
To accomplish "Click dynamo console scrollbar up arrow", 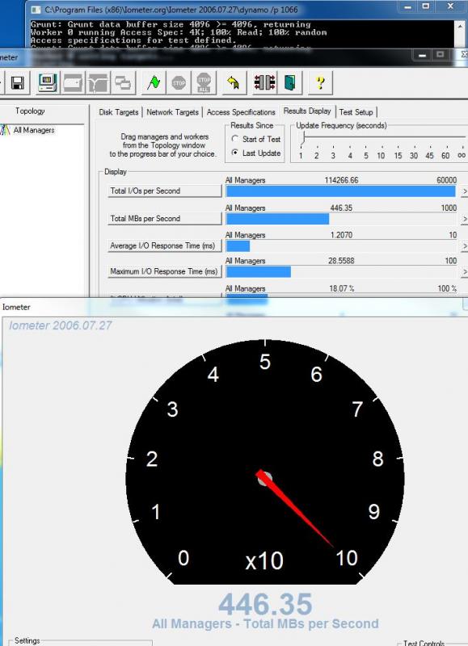I will pos(460,25).
